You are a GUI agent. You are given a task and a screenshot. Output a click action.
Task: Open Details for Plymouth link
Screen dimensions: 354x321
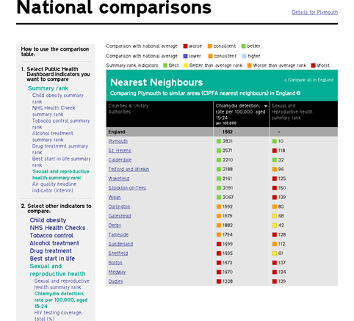point(314,12)
